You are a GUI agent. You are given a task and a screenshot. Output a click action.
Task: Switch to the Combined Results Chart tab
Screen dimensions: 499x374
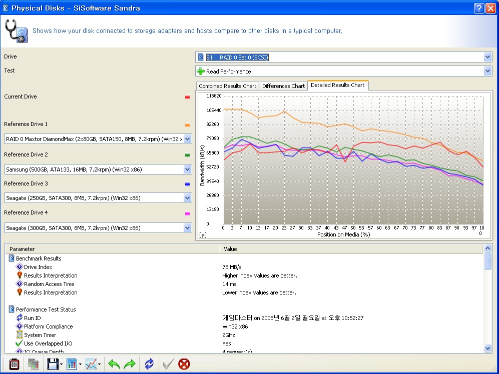227,86
